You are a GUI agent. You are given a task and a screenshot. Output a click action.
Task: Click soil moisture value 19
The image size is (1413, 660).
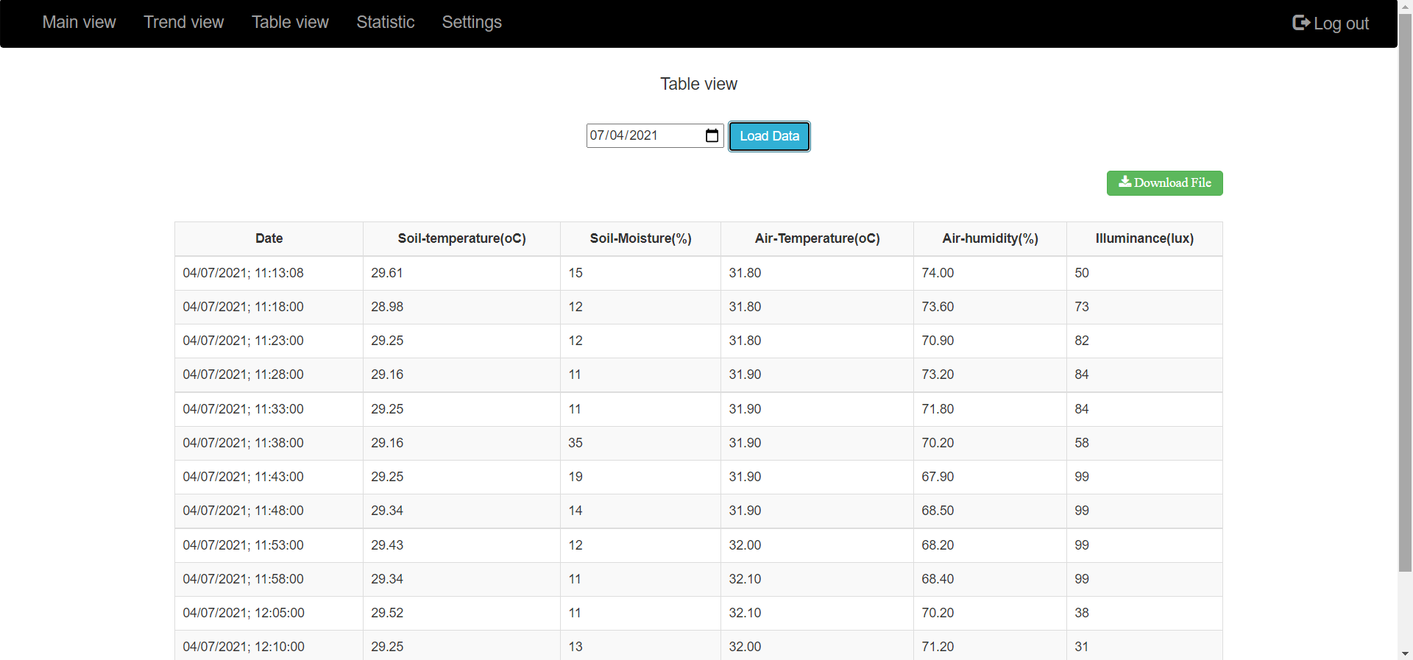pyautogui.click(x=576, y=477)
